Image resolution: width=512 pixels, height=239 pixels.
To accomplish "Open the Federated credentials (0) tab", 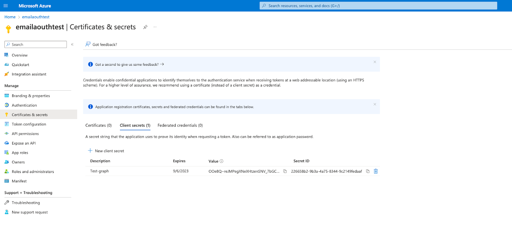I will (180, 125).
